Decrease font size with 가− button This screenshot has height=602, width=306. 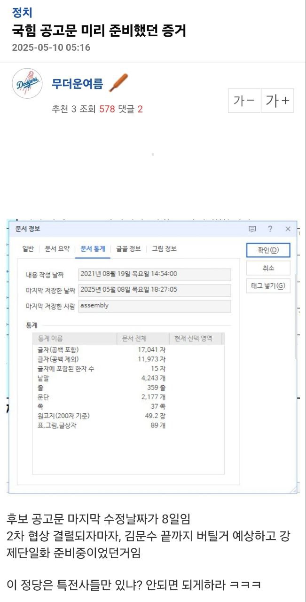pos(244,101)
